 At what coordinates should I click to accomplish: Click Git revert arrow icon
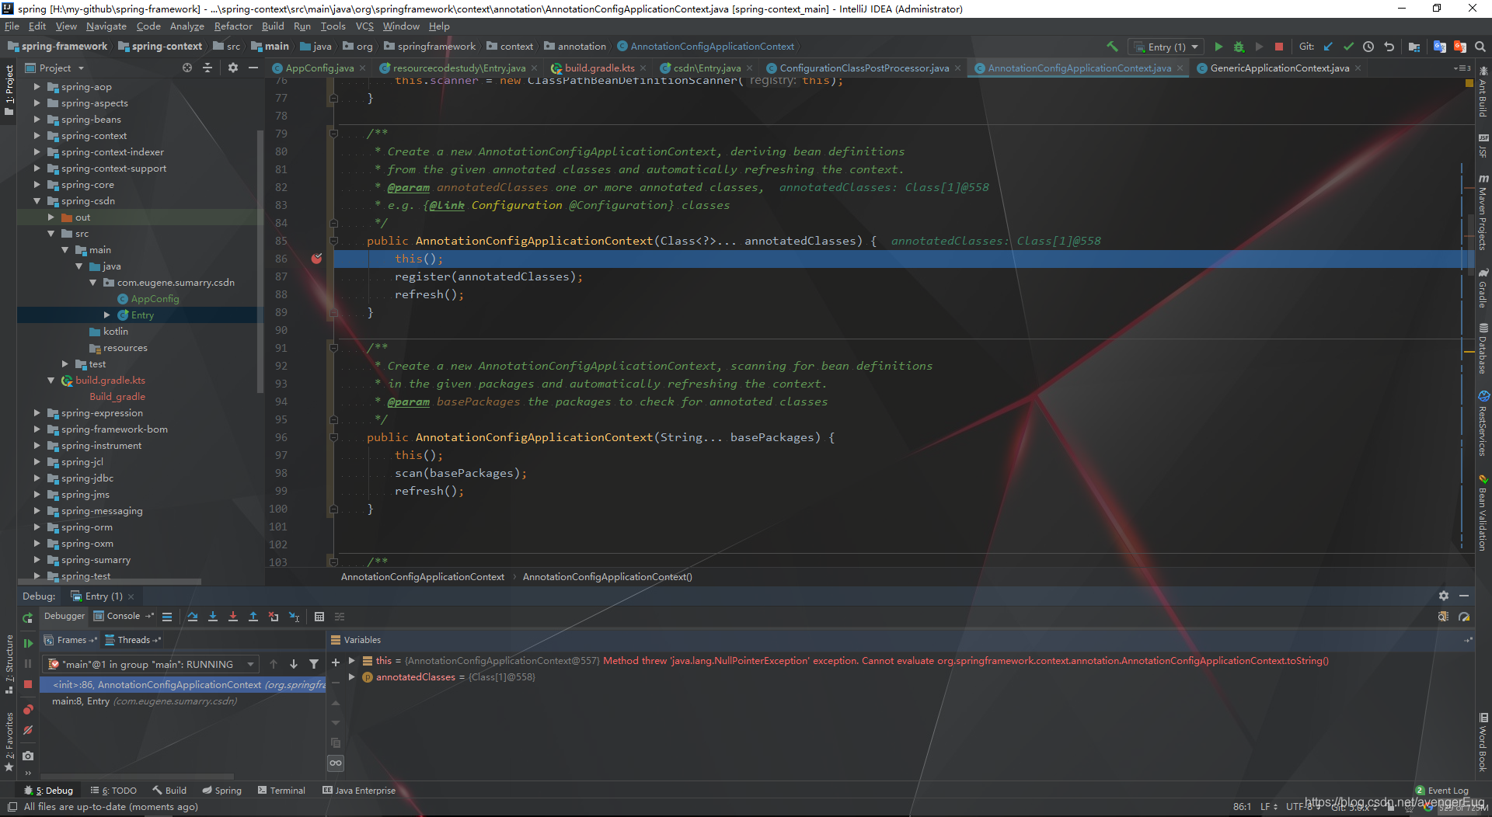tap(1389, 47)
